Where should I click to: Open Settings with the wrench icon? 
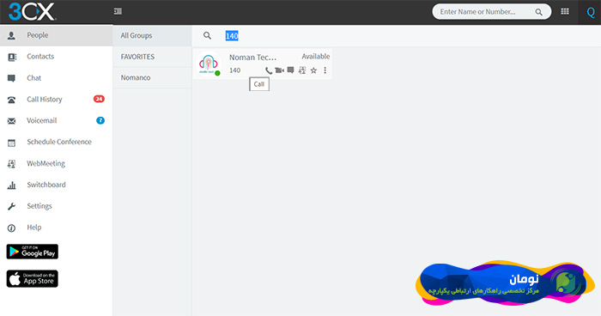point(57,206)
